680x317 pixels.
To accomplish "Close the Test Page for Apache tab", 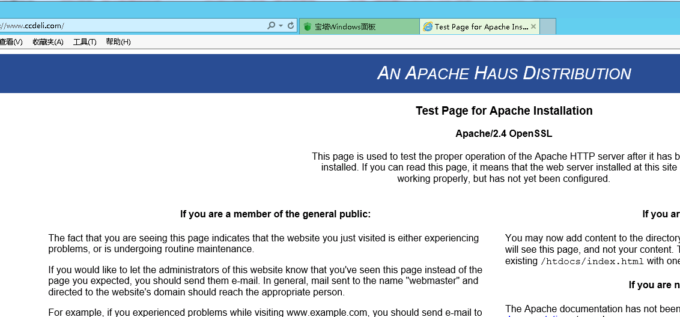I will coord(533,26).
